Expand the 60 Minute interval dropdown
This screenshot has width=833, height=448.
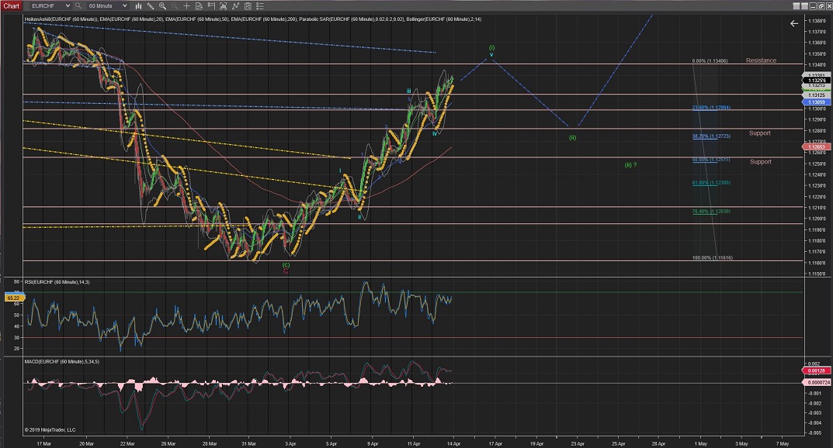126,5
